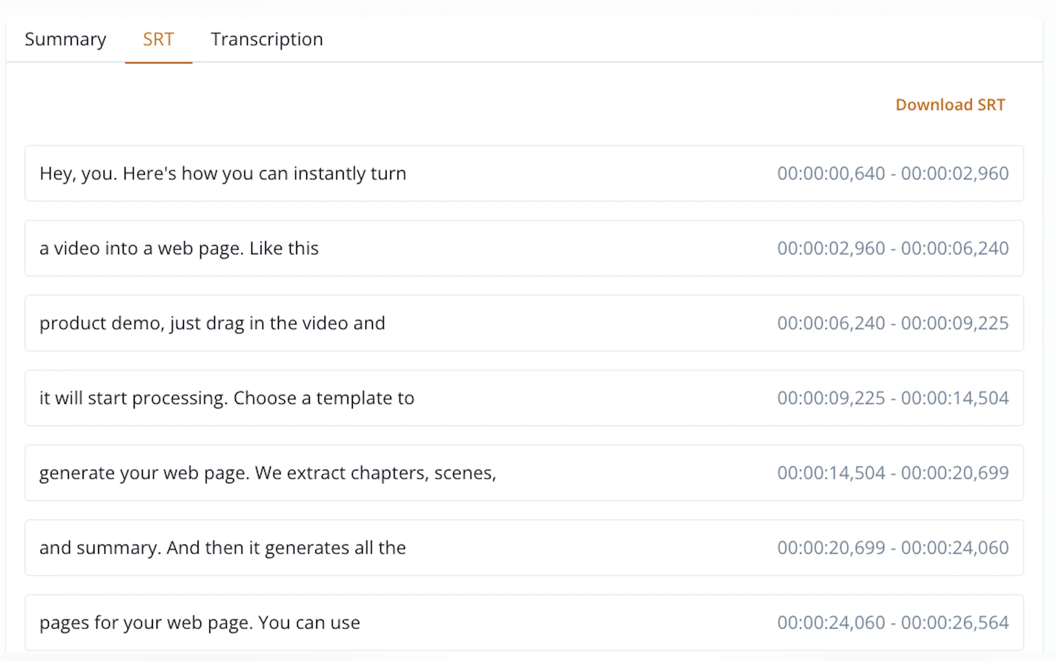Click the time range 00:00:02,960 - 00:00:06,240
Image resolution: width=1057 pixels, height=661 pixels.
coord(893,248)
